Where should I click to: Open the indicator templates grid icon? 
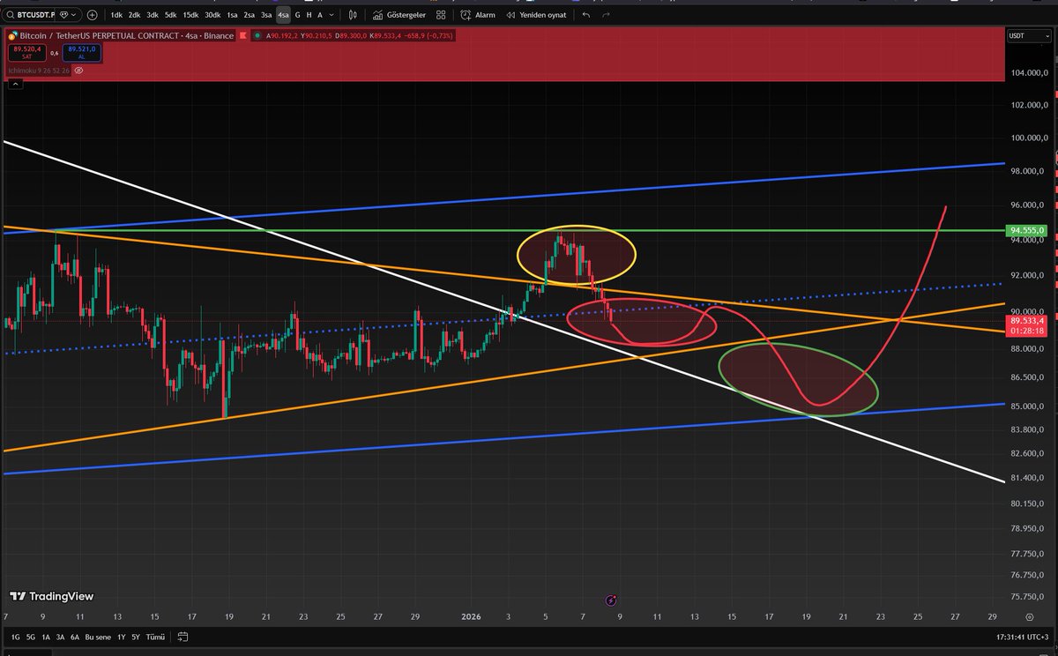click(441, 15)
